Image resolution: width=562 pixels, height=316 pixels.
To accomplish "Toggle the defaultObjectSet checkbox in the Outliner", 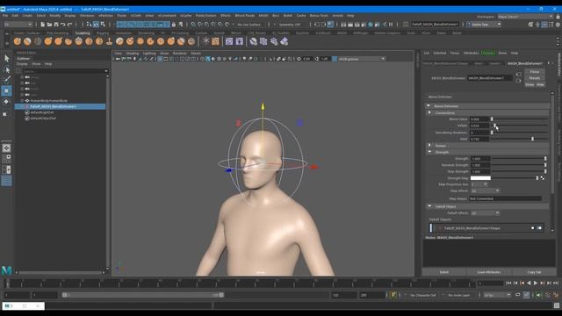I will pos(27,118).
